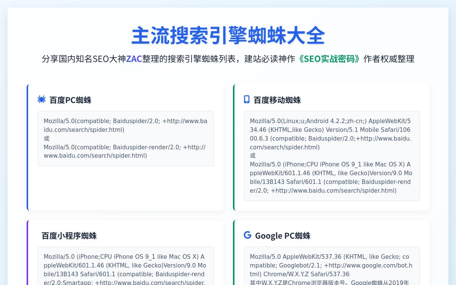Open the 《SEO实战密码》 link
The height and width of the screenshot is (285, 456).
point(329,59)
